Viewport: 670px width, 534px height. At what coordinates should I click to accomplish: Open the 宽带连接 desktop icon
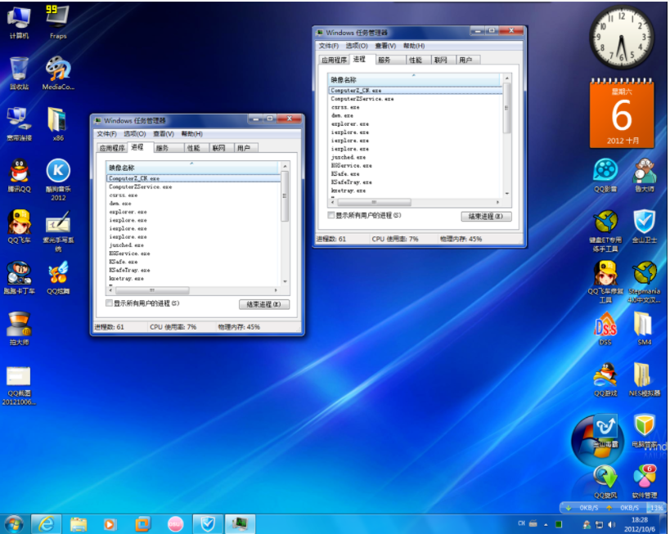(x=20, y=123)
